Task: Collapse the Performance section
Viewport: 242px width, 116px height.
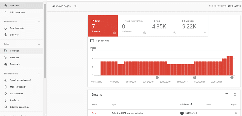Action: point(39,22)
